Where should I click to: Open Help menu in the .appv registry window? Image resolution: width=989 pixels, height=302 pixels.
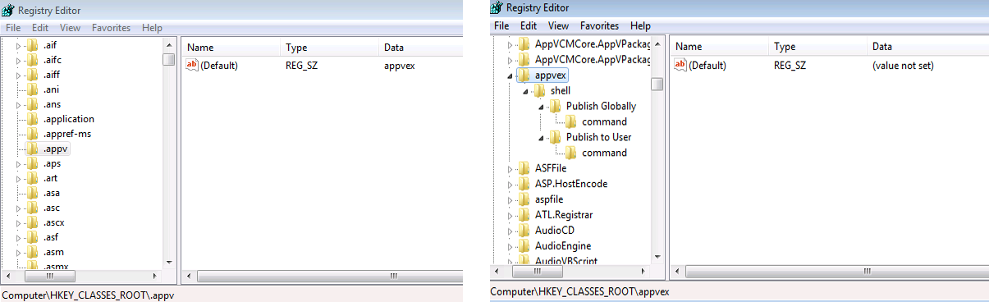tap(152, 28)
